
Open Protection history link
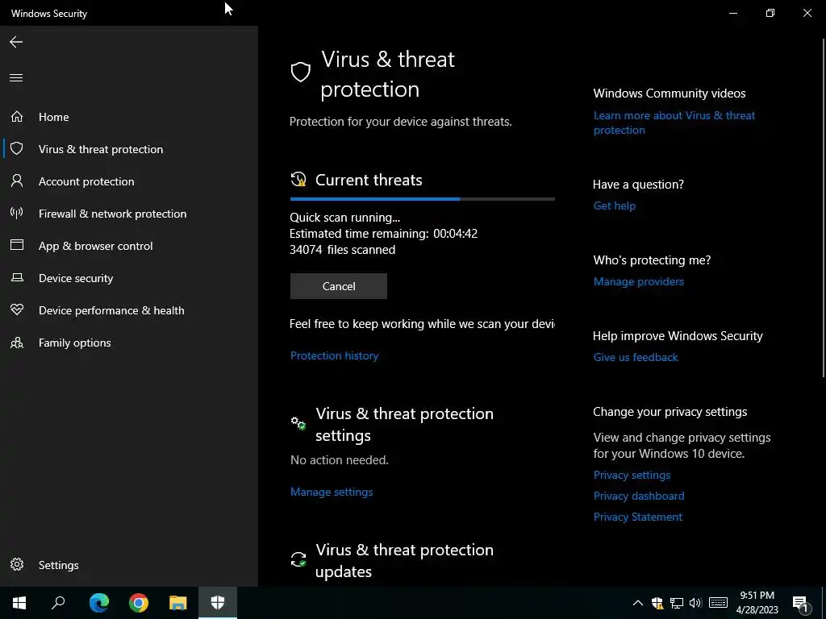[x=334, y=355]
